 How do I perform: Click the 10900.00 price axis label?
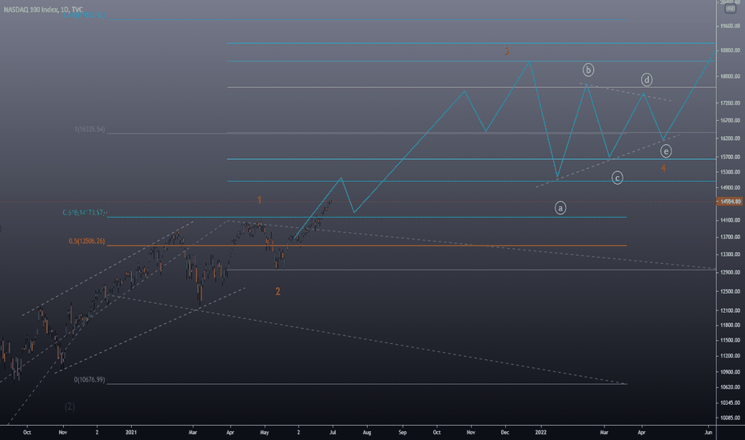point(731,372)
